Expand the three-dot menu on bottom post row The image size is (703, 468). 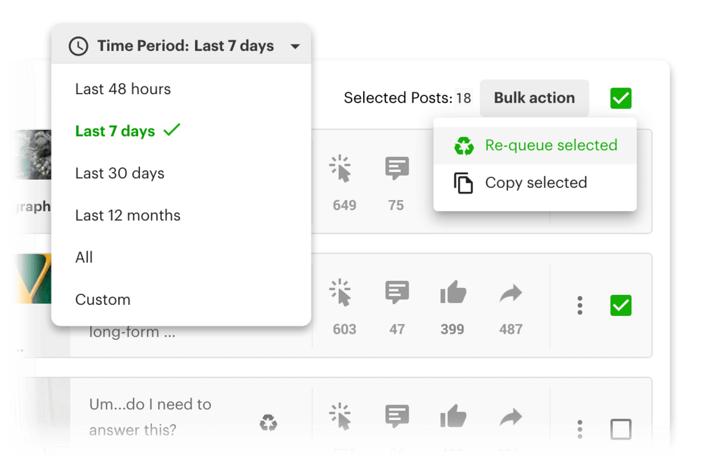580,429
